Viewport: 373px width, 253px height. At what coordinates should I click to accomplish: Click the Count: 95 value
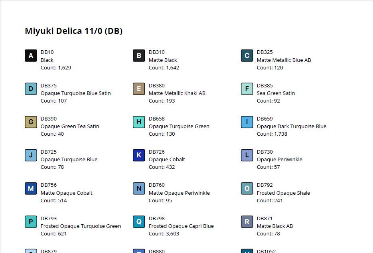[x=160, y=200]
